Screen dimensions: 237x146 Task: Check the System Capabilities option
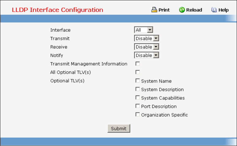pos(138,98)
